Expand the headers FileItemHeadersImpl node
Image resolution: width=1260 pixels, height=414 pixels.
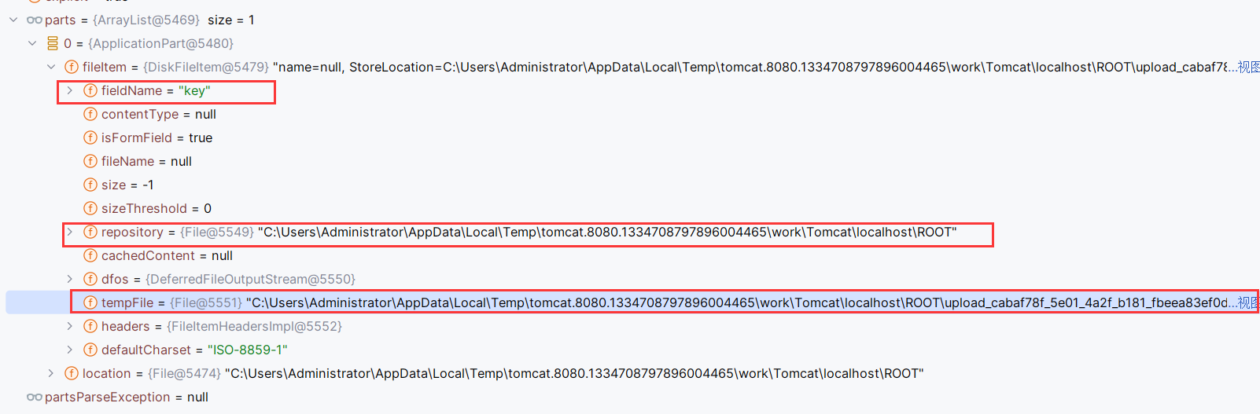[x=70, y=326]
